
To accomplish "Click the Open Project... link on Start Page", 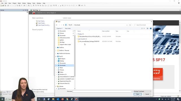I will point(42,23).
